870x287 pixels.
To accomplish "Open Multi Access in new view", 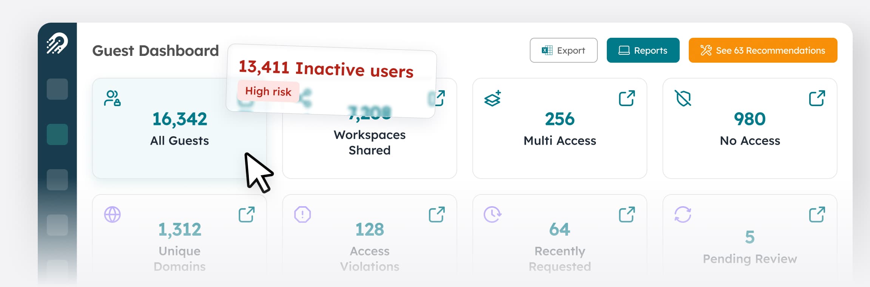I will [x=627, y=98].
